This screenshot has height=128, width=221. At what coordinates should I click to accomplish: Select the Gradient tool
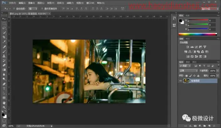pyautogui.click(x=4, y=70)
